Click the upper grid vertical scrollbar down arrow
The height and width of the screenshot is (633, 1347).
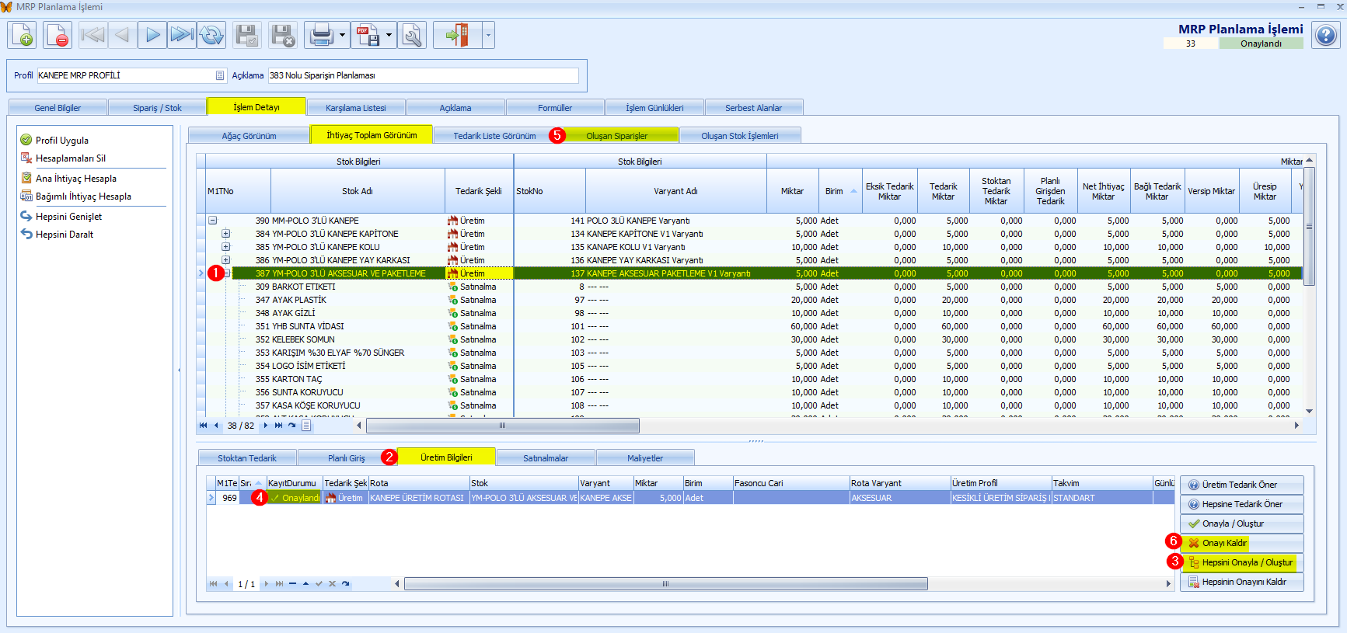[x=1309, y=412]
